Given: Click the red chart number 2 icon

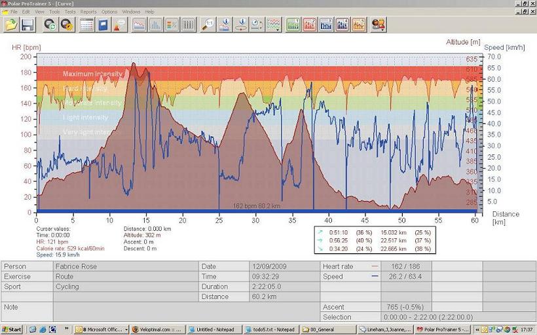Looking at the screenshot, I should 309,25.
